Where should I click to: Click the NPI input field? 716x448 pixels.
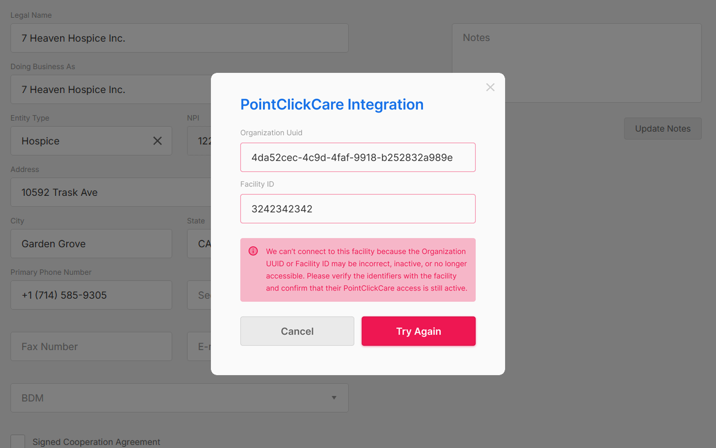(200, 141)
